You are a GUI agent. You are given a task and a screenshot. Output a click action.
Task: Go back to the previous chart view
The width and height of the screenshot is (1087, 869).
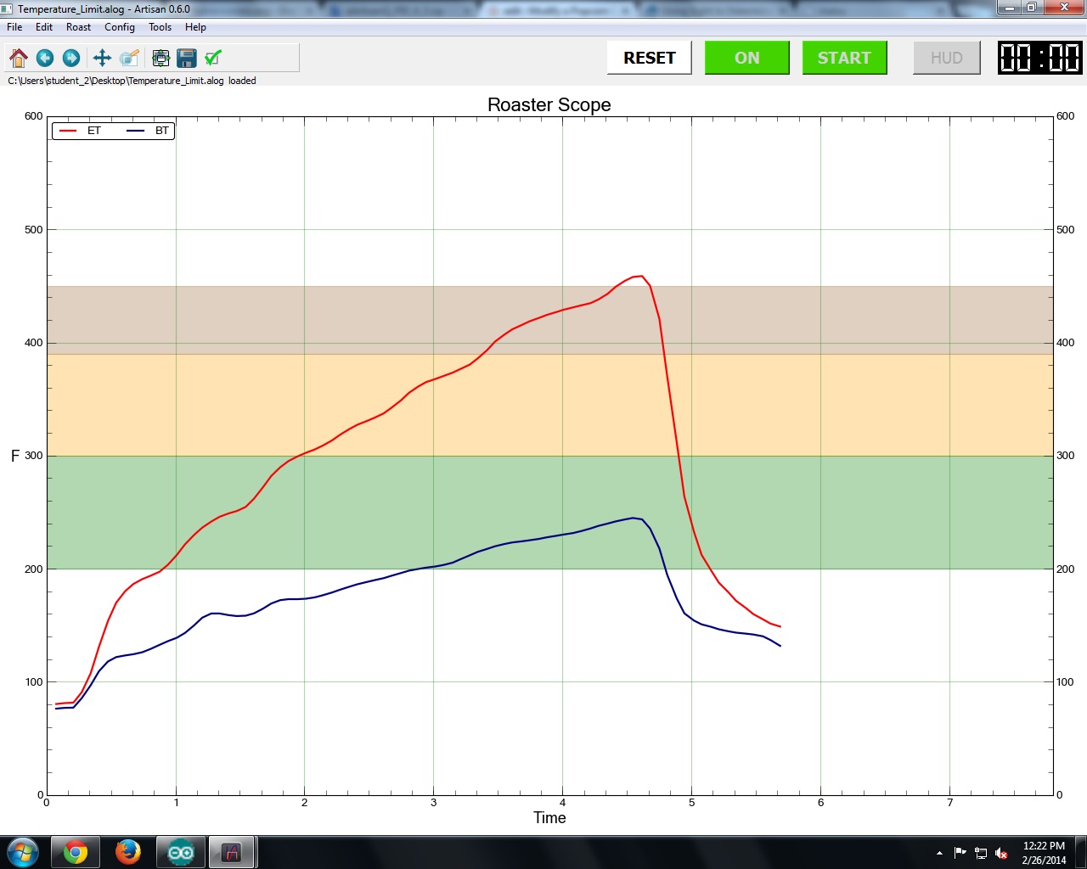pyautogui.click(x=45, y=58)
